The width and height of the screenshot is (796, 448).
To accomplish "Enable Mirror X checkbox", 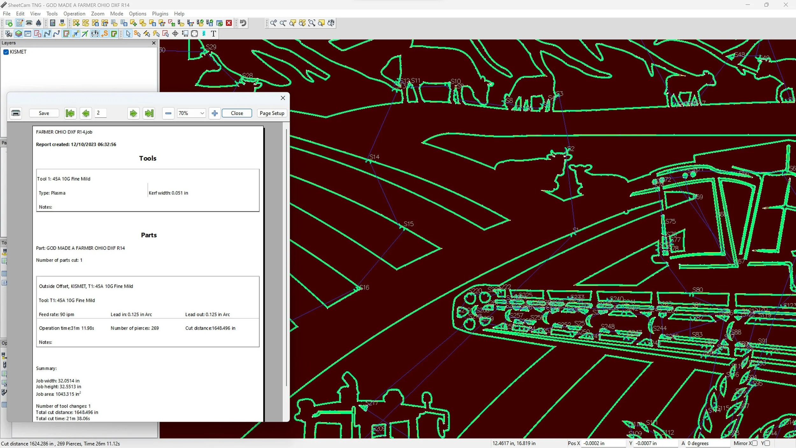I will pyautogui.click(x=755, y=443).
